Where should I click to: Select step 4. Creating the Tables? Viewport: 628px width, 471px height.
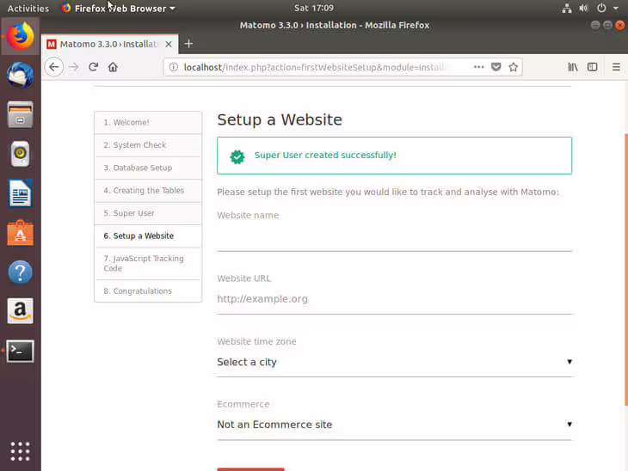point(148,191)
